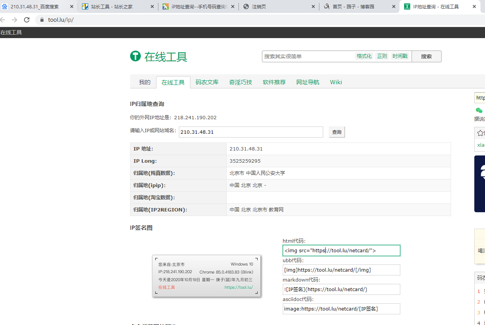Click the star icon in the right sidebar

point(480,133)
